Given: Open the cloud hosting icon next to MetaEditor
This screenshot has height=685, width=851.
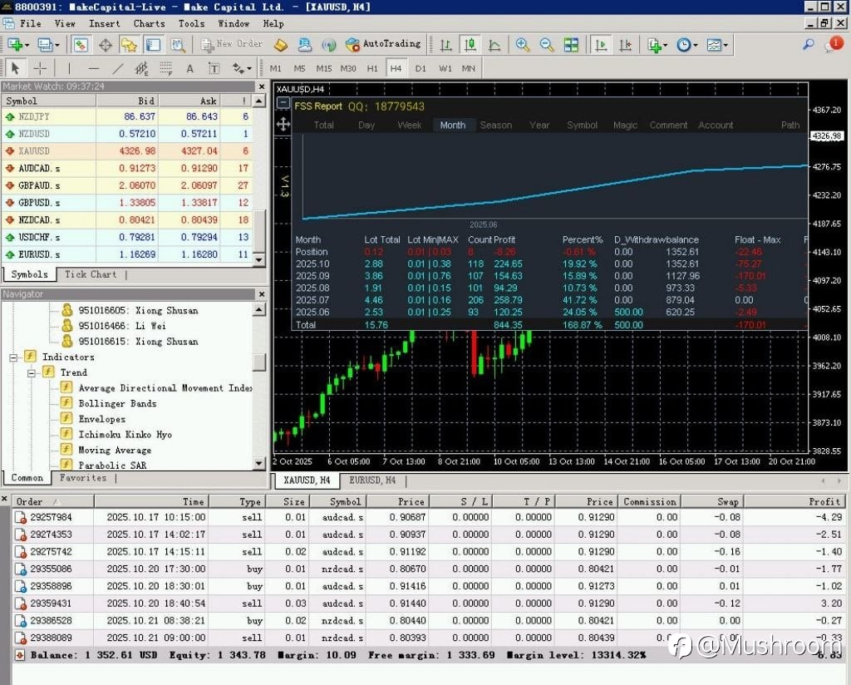Looking at the screenshot, I should click(305, 45).
